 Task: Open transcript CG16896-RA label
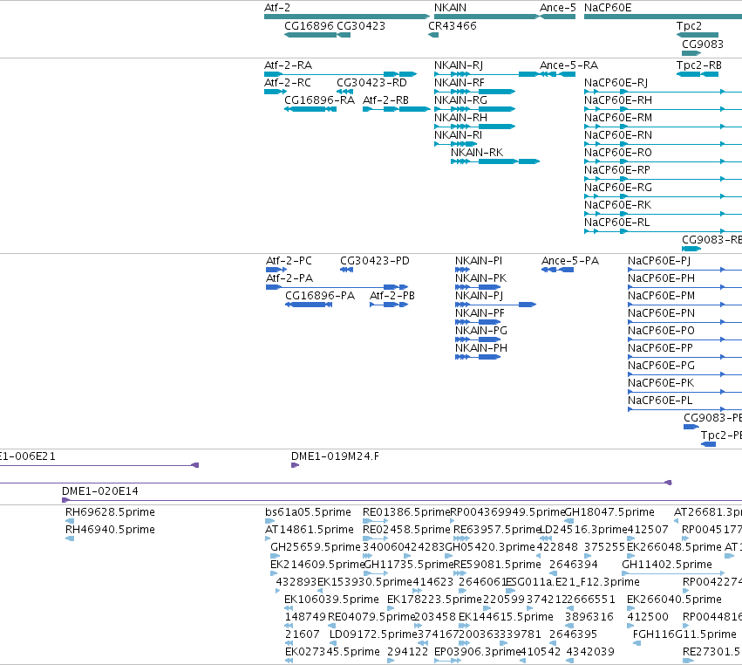319,100
